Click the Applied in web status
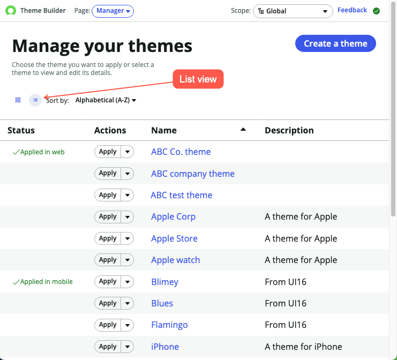This screenshot has height=360, width=397. point(39,152)
